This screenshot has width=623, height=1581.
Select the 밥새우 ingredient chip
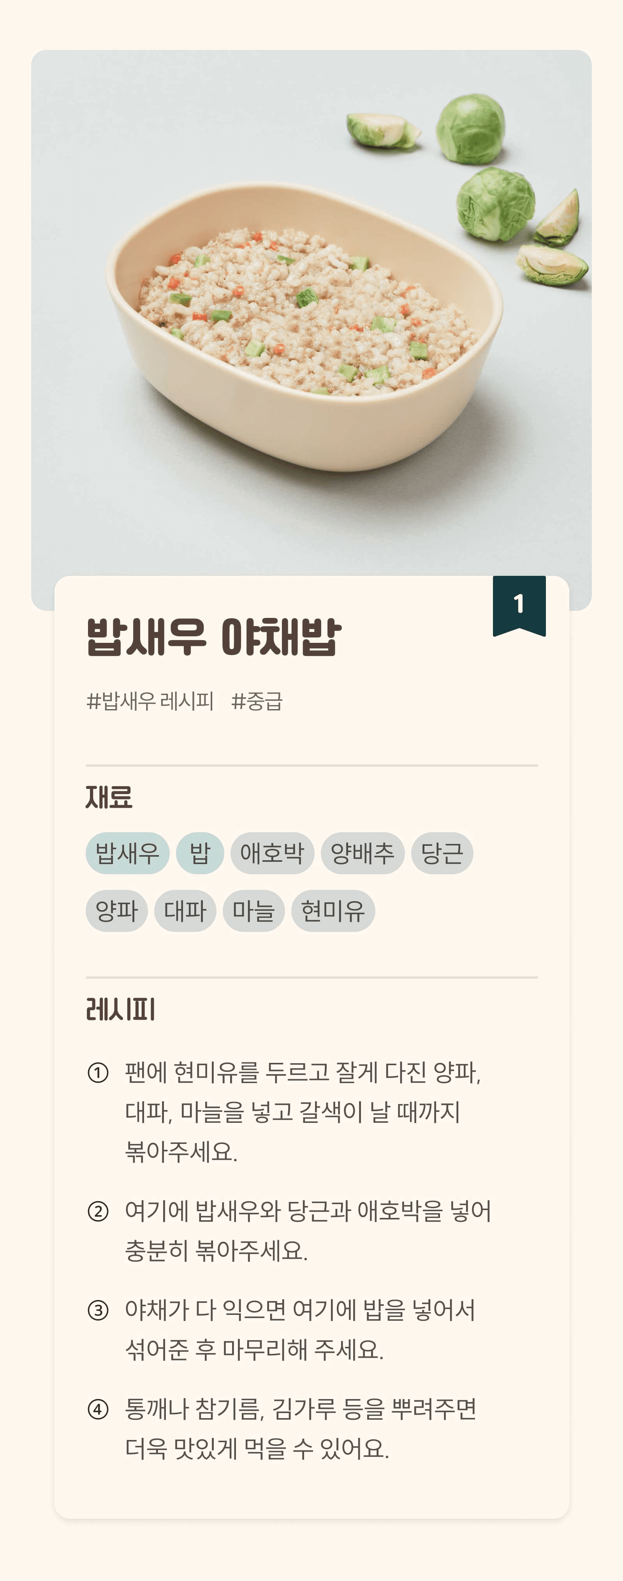[x=128, y=853]
